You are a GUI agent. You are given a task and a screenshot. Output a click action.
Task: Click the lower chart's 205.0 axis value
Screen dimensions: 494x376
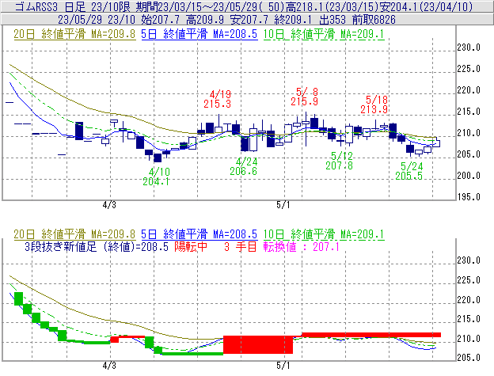pyautogui.click(x=469, y=358)
